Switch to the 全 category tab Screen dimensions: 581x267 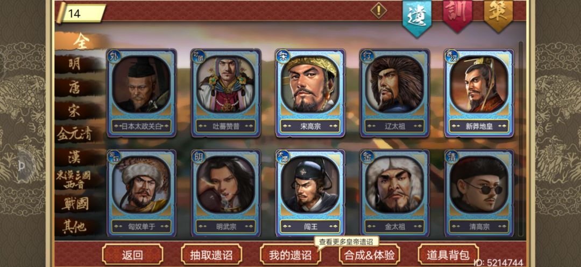[x=80, y=42]
